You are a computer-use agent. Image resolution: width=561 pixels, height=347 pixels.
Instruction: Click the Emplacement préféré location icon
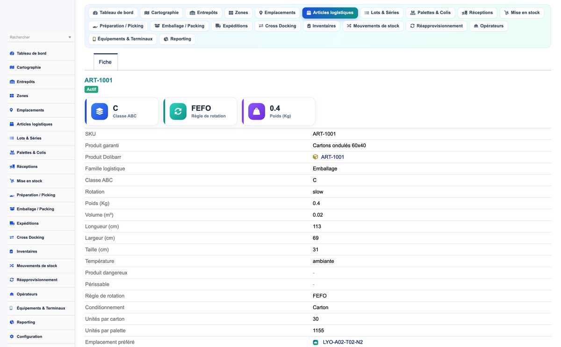click(x=316, y=342)
